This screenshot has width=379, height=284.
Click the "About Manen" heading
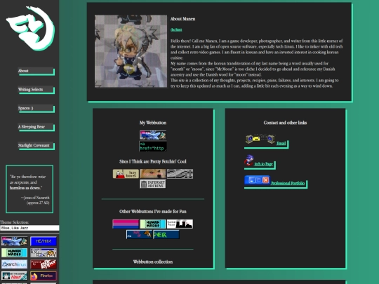pos(182,19)
